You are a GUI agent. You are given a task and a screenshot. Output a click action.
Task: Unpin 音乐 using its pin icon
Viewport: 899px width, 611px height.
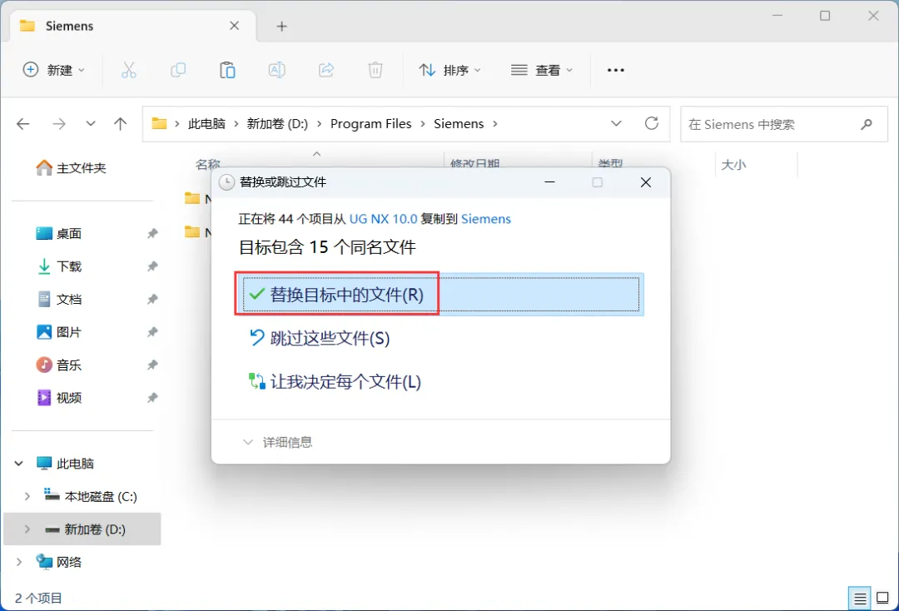[152, 365]
